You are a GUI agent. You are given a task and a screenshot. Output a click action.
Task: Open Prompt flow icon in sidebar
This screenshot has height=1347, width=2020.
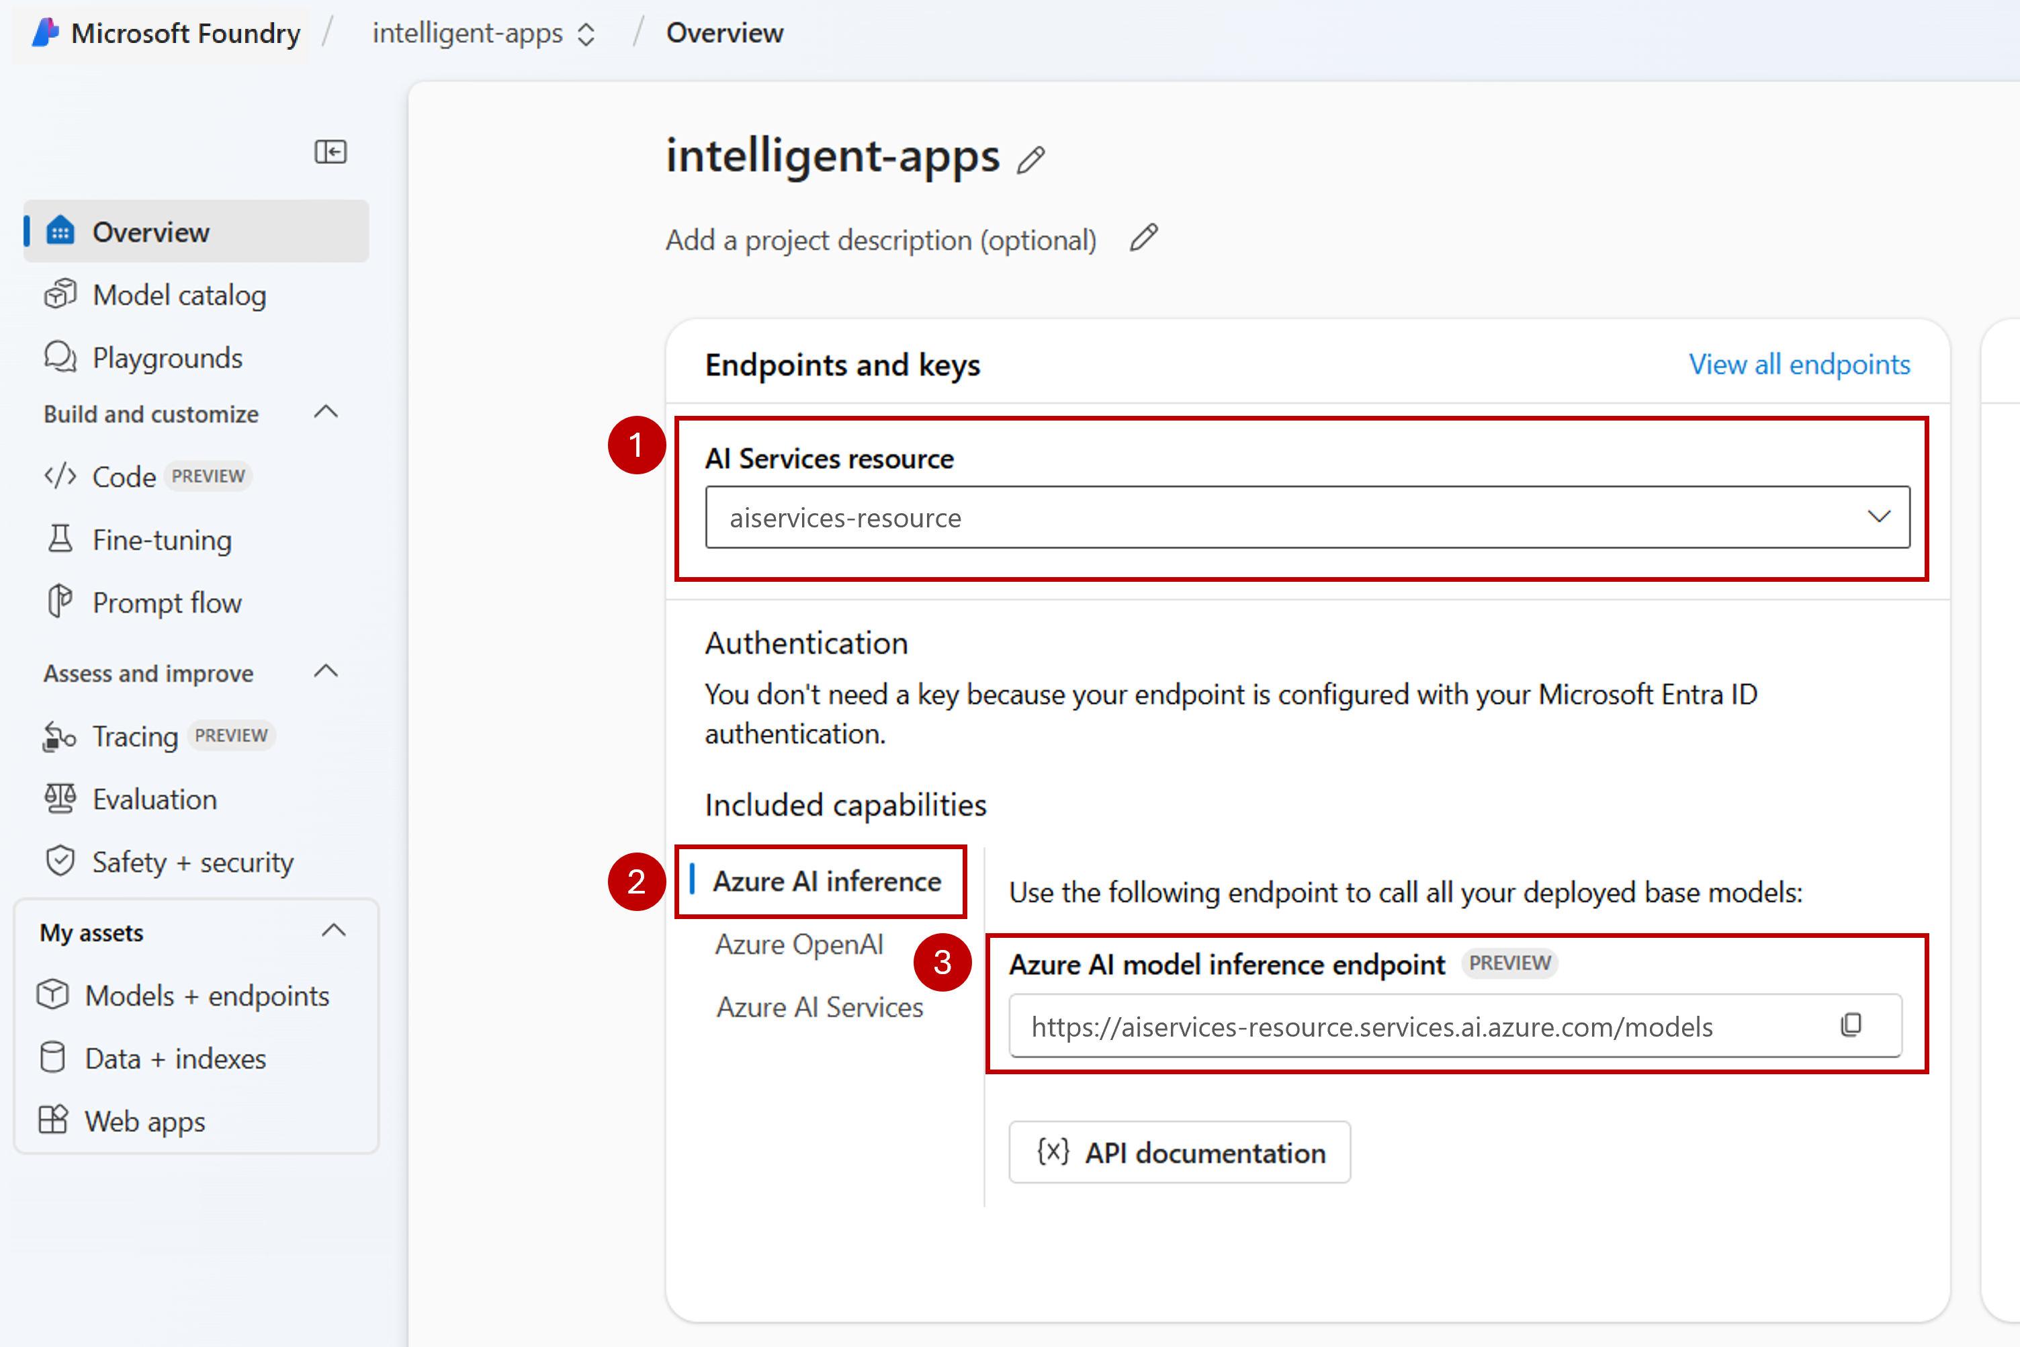tap(60, 602)
